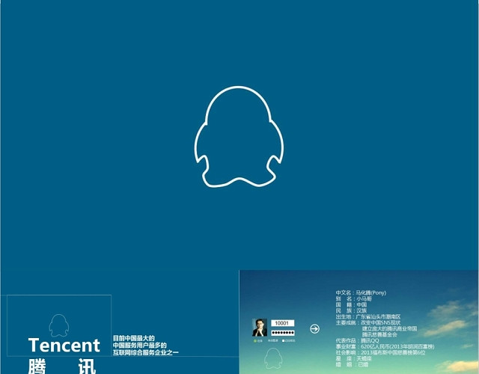The height and width of the screenshot is (374, 479).
Task: Click the line 互联网综合服务企业之一
Action: (146, 352)
